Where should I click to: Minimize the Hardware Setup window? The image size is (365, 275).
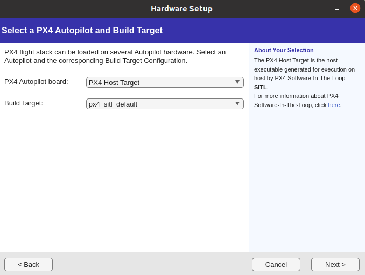337,9
